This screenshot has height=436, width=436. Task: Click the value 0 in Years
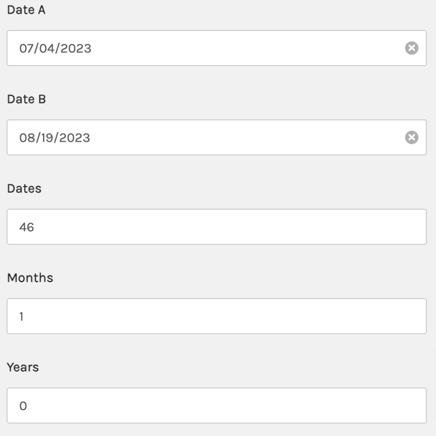[23, 406]
